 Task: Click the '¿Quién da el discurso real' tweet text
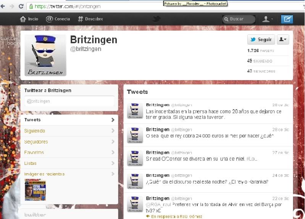(x=207, y=182)
